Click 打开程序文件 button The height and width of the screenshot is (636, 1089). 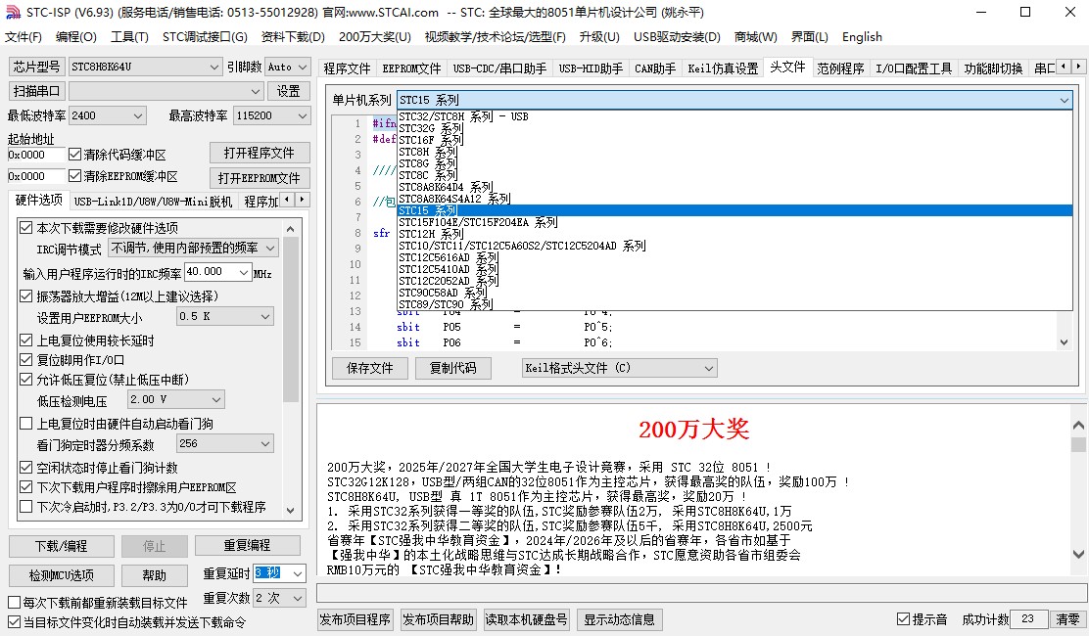(x=260, y=153)
